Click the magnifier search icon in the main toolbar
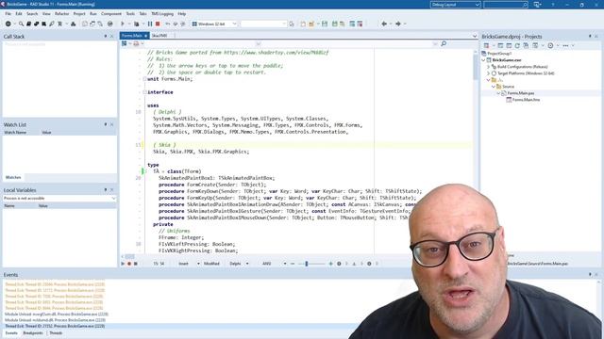This screenshot has width=604, height=339. pos(21,24)
